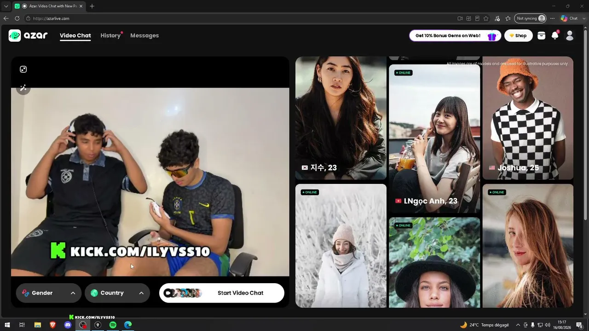Image resolution: width=589 pixels, height=331 pixels.
Task: Open the magic wand effects tool
Action: [23, 88]
